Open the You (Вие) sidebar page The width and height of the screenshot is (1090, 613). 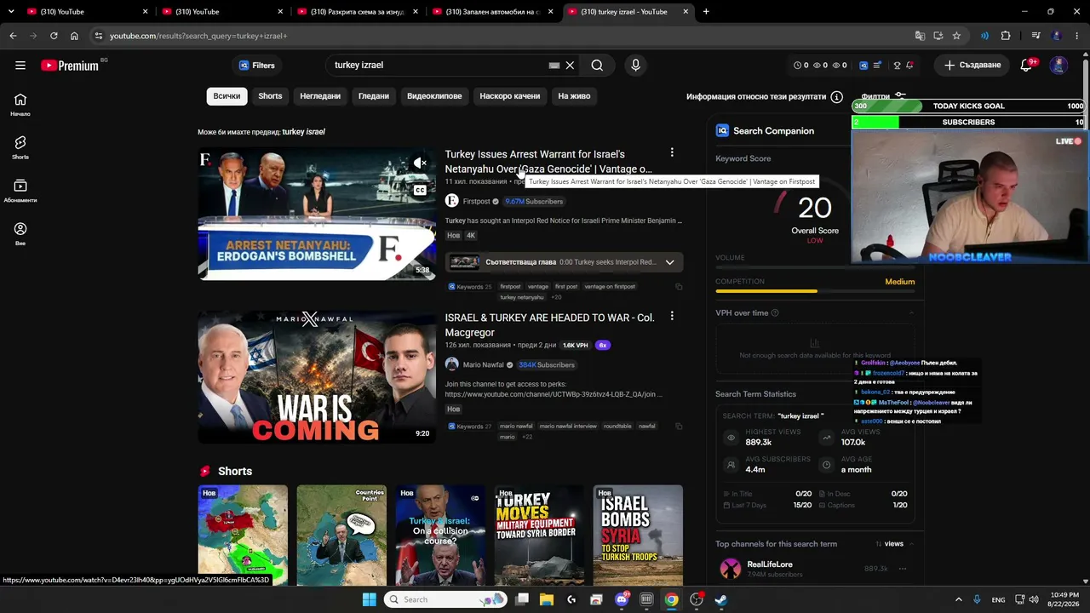pyautogui.click(x=20, y=233)
